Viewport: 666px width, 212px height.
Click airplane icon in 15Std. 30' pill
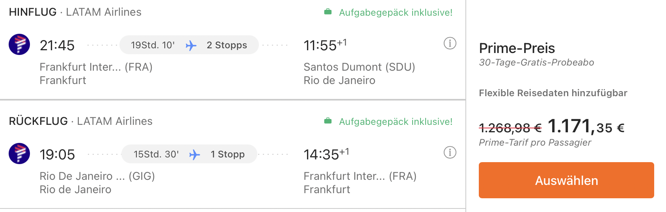[x=195, y=155]
